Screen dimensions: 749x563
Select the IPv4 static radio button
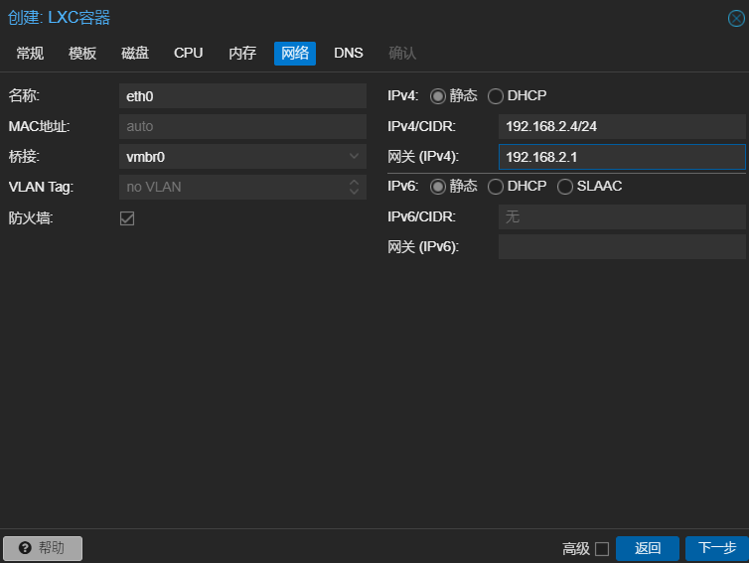(x=438, y=96)
